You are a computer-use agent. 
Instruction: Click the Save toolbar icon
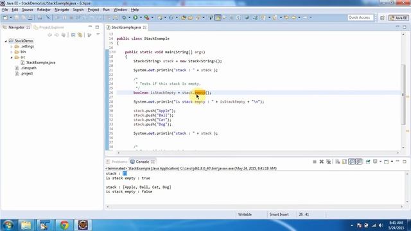click(17, 17)
